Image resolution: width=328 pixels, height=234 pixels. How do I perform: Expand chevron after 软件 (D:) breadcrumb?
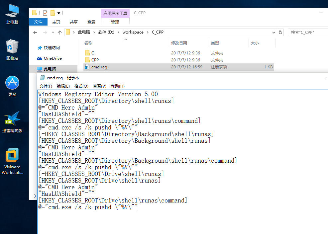(118, 32)
